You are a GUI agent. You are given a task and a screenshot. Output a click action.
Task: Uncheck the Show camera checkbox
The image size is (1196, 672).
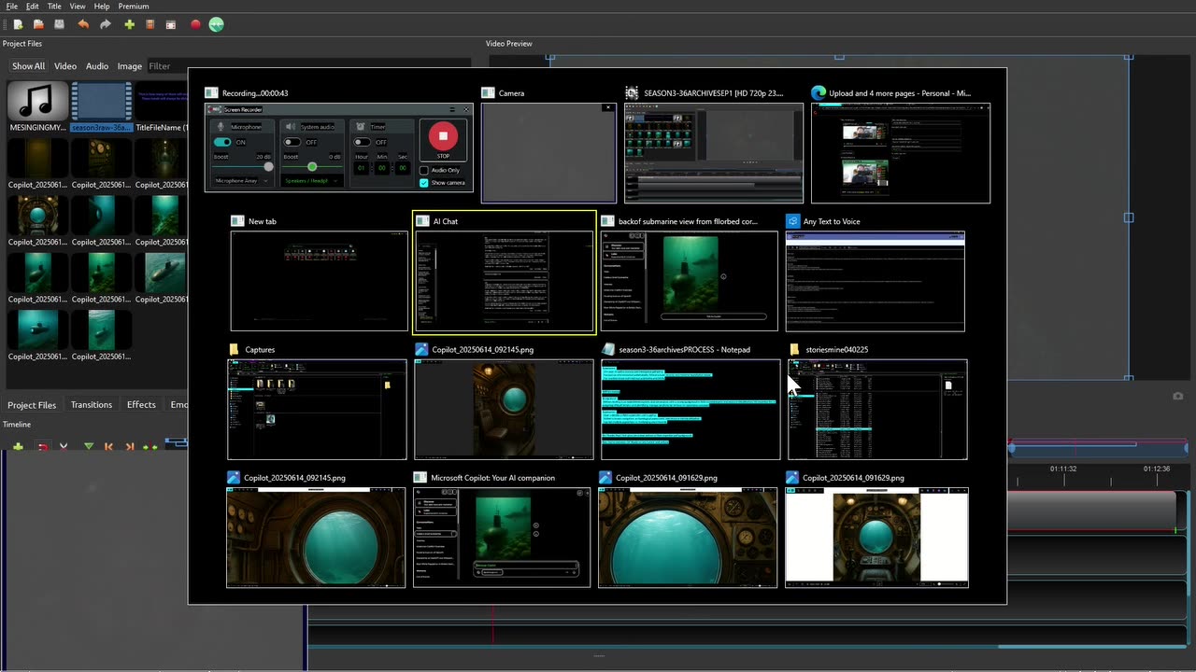424,183
